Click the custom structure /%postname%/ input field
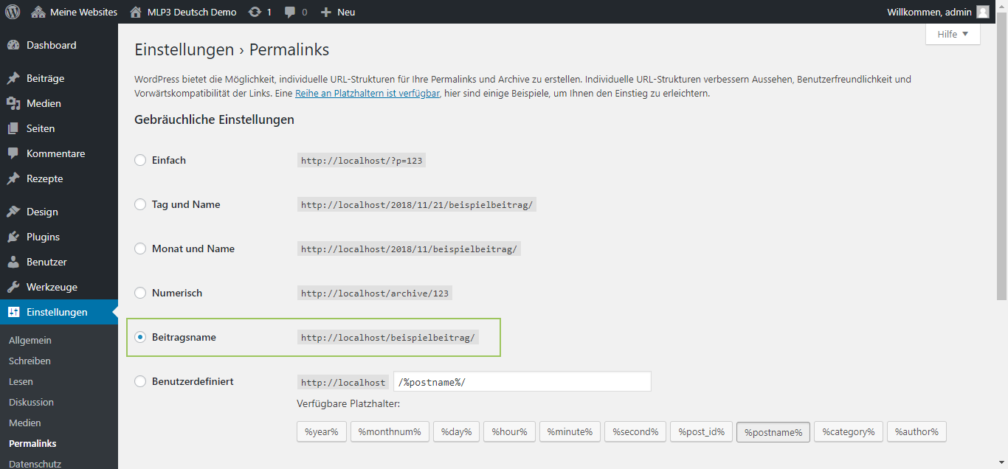Image resolution: width=1008 pixels, height=469 pixels. (x=522, y=381)
